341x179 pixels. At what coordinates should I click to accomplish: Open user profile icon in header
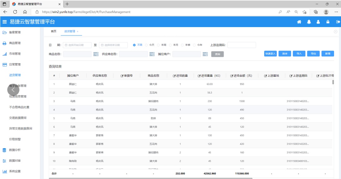coord(318,22)
